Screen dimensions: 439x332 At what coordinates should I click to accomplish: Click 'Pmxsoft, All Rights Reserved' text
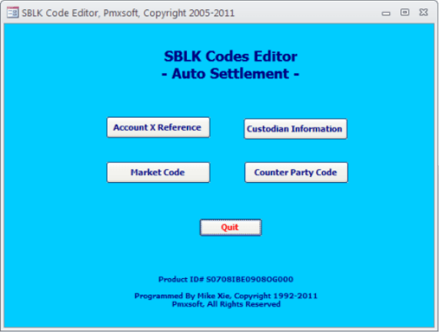tap(226, 304)
